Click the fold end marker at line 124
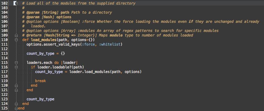The width and height of the screenshot is (264, 111). (16, 104)
